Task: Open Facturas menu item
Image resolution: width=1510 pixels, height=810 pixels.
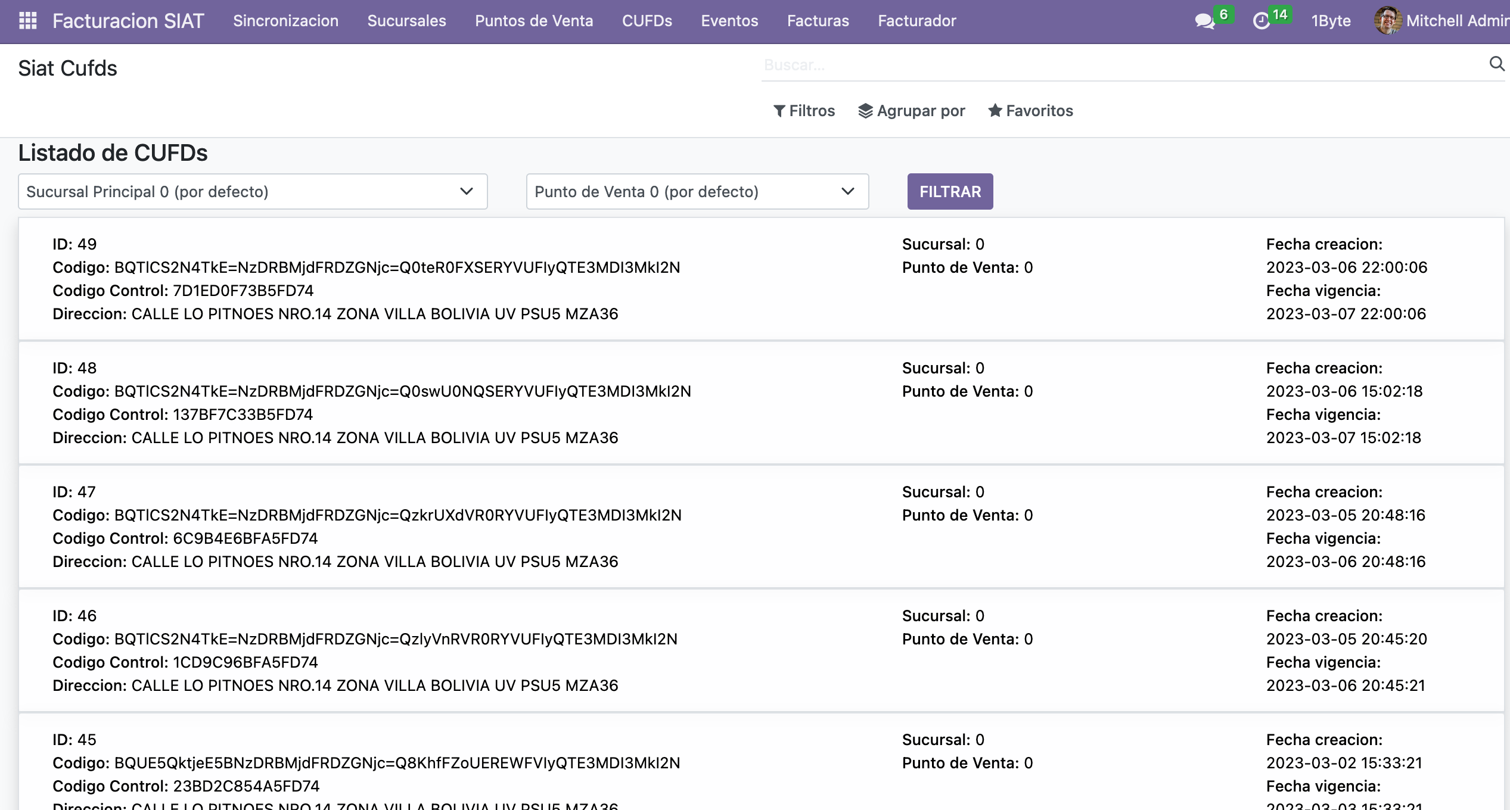Action: tap(818, 21)
